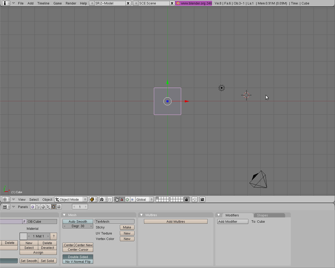Open the Script context panel icon
Viewport: 335px width, 268px height.
tap(38, 207)
